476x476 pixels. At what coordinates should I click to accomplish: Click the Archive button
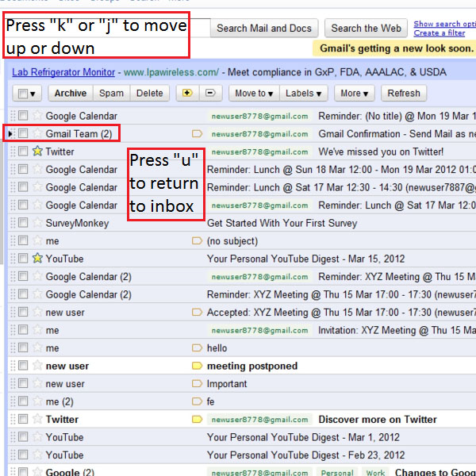[71, 93]
